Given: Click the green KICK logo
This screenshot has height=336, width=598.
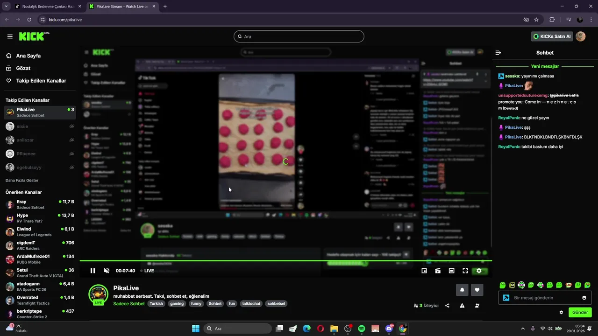Looking at the screenshot, I should coord(32,36).
